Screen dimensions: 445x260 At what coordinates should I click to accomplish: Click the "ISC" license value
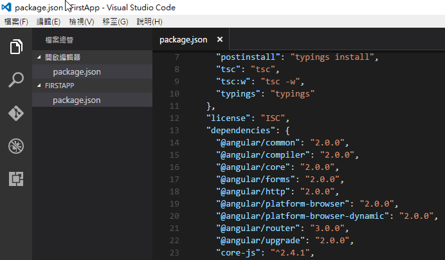click(x=273, y=118)
